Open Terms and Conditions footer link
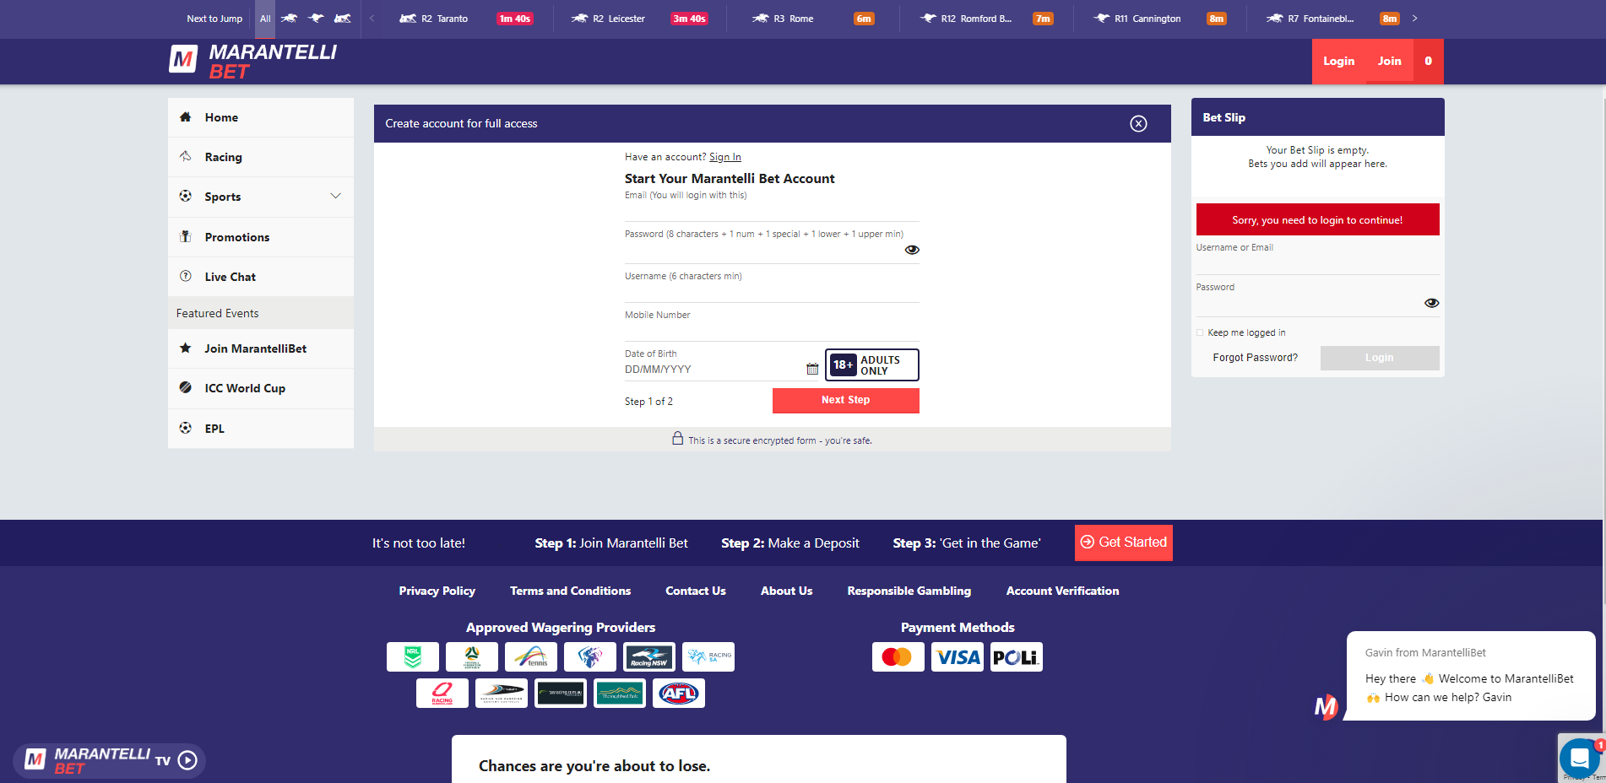The image size is (1606, 783). [x=570, y=591]
